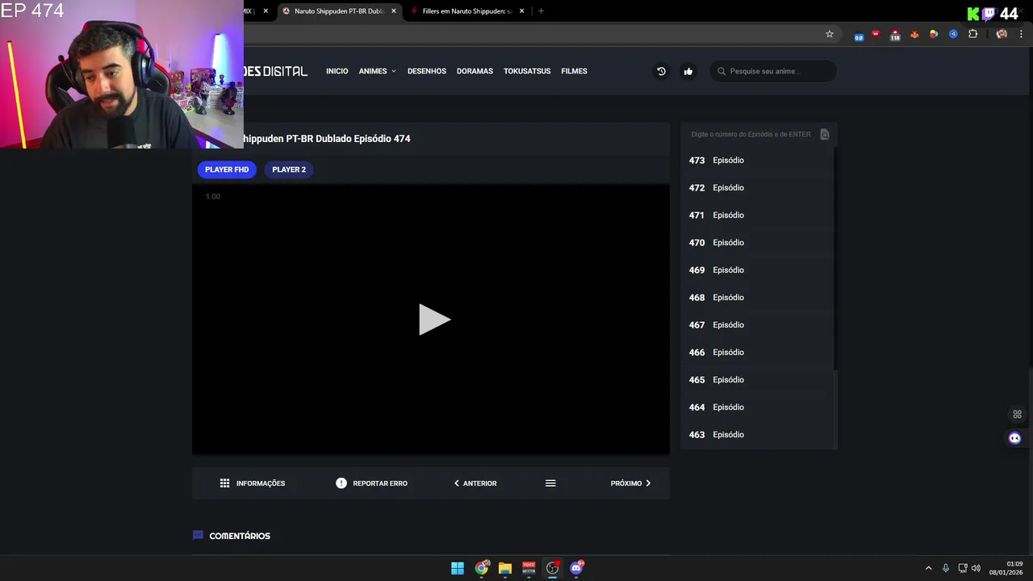1033x581 pixels.
Task: Click the multicolor circles extension icon
Action: [x=934, y=34]
